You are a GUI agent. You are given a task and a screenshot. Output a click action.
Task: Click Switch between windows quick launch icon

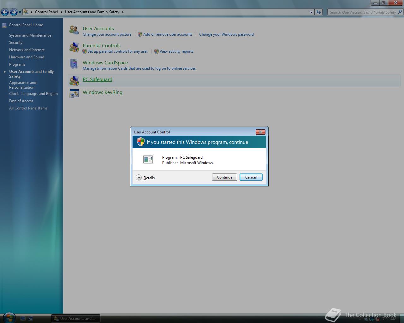click(x=30, y=319)
